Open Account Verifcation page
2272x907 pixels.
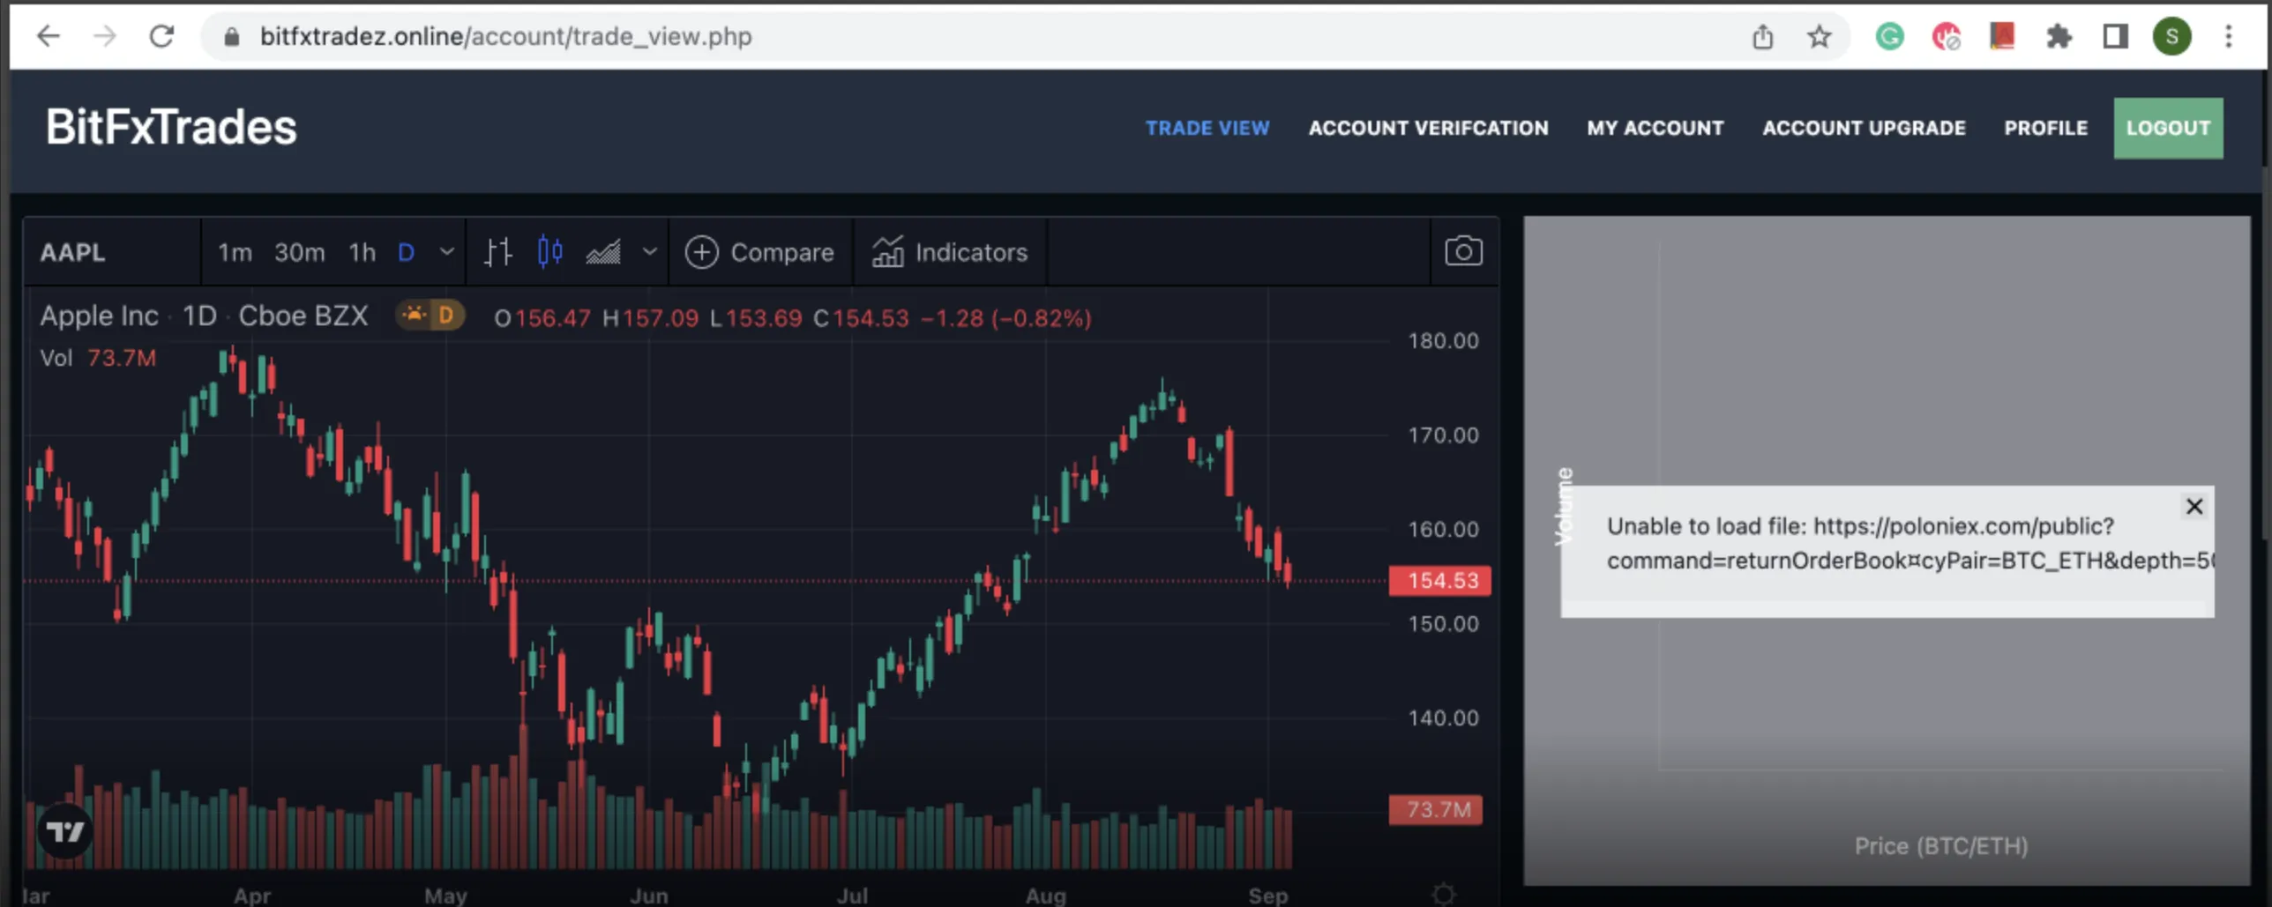point(1428,128)
